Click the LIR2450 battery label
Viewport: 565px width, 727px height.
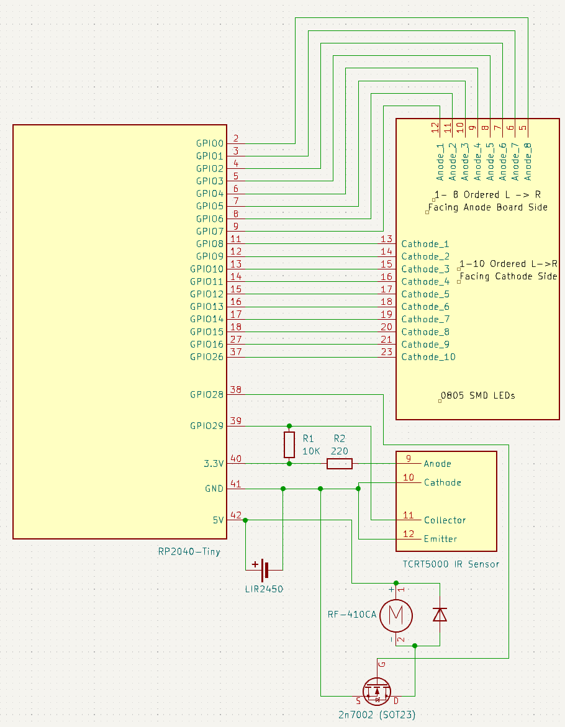point(264,589)
